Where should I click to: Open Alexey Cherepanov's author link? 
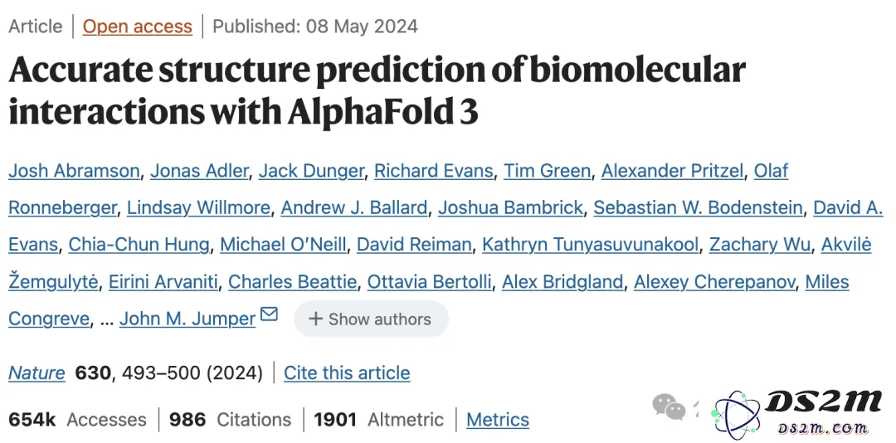coord(714,282)
